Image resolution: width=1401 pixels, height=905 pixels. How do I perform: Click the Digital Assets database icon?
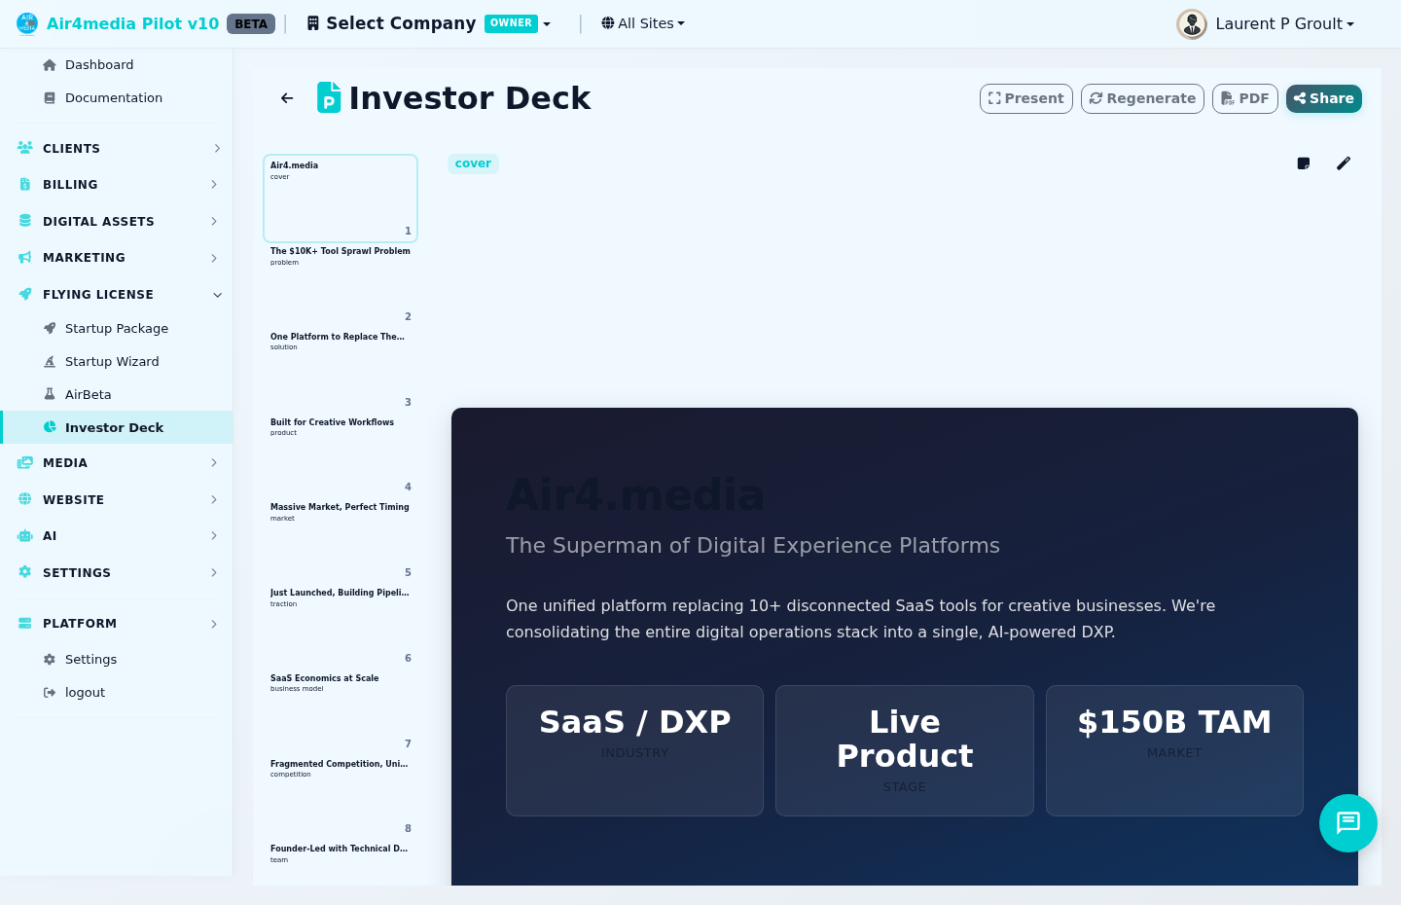[x=24, y=221]
